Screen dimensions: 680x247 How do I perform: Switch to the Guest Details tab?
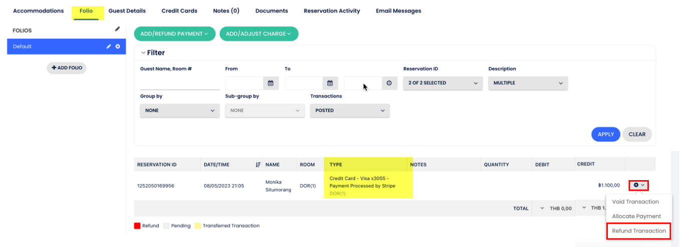point(127,11)
